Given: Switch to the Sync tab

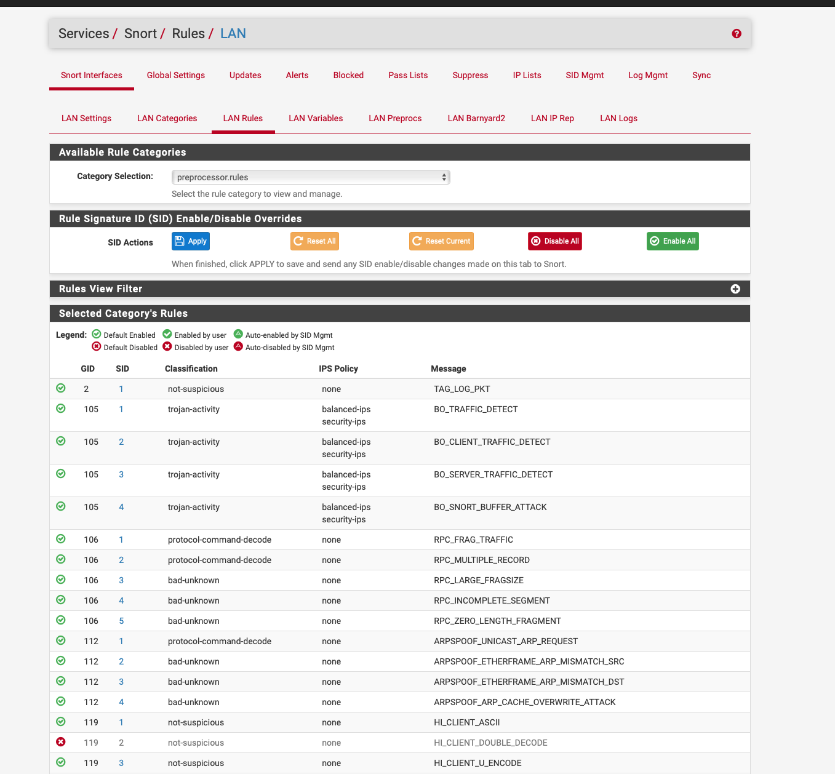Looking at the screenshot, I should pos(701,75).
